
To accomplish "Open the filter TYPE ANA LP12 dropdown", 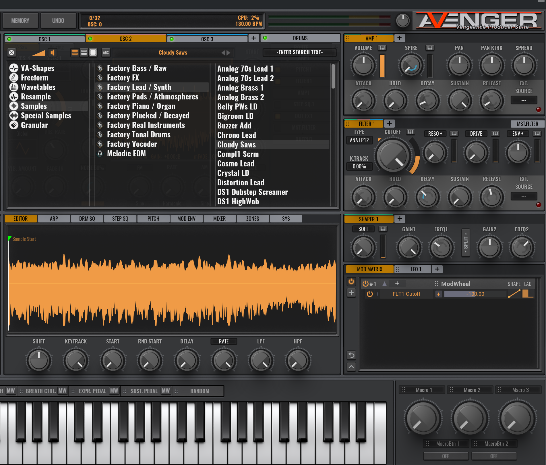I will 359,140.
